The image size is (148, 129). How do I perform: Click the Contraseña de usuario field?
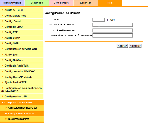pos(113,31)
